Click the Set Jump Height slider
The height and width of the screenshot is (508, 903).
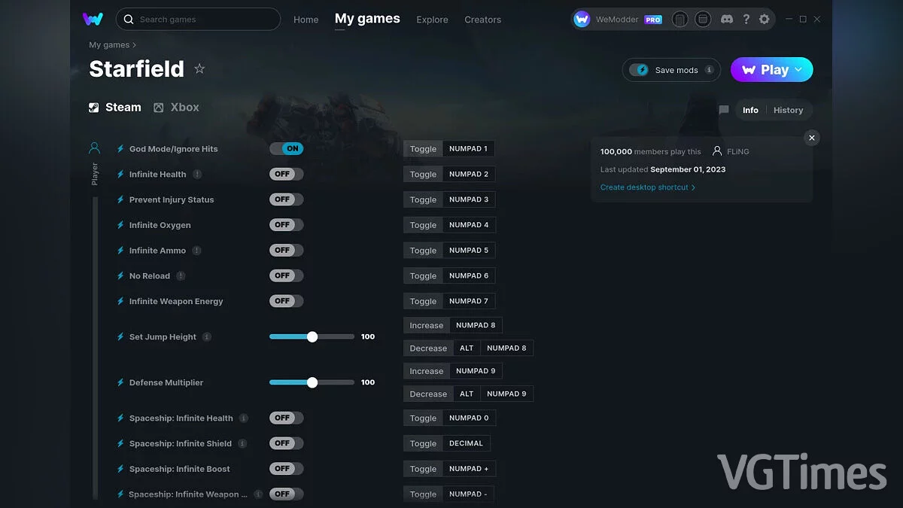coord(312,337)
